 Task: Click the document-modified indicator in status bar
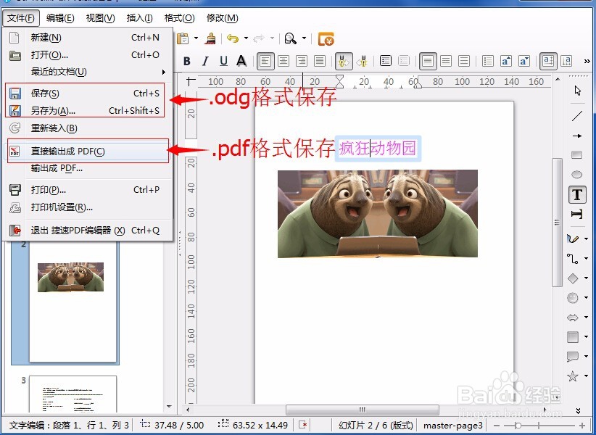point(303,425)
